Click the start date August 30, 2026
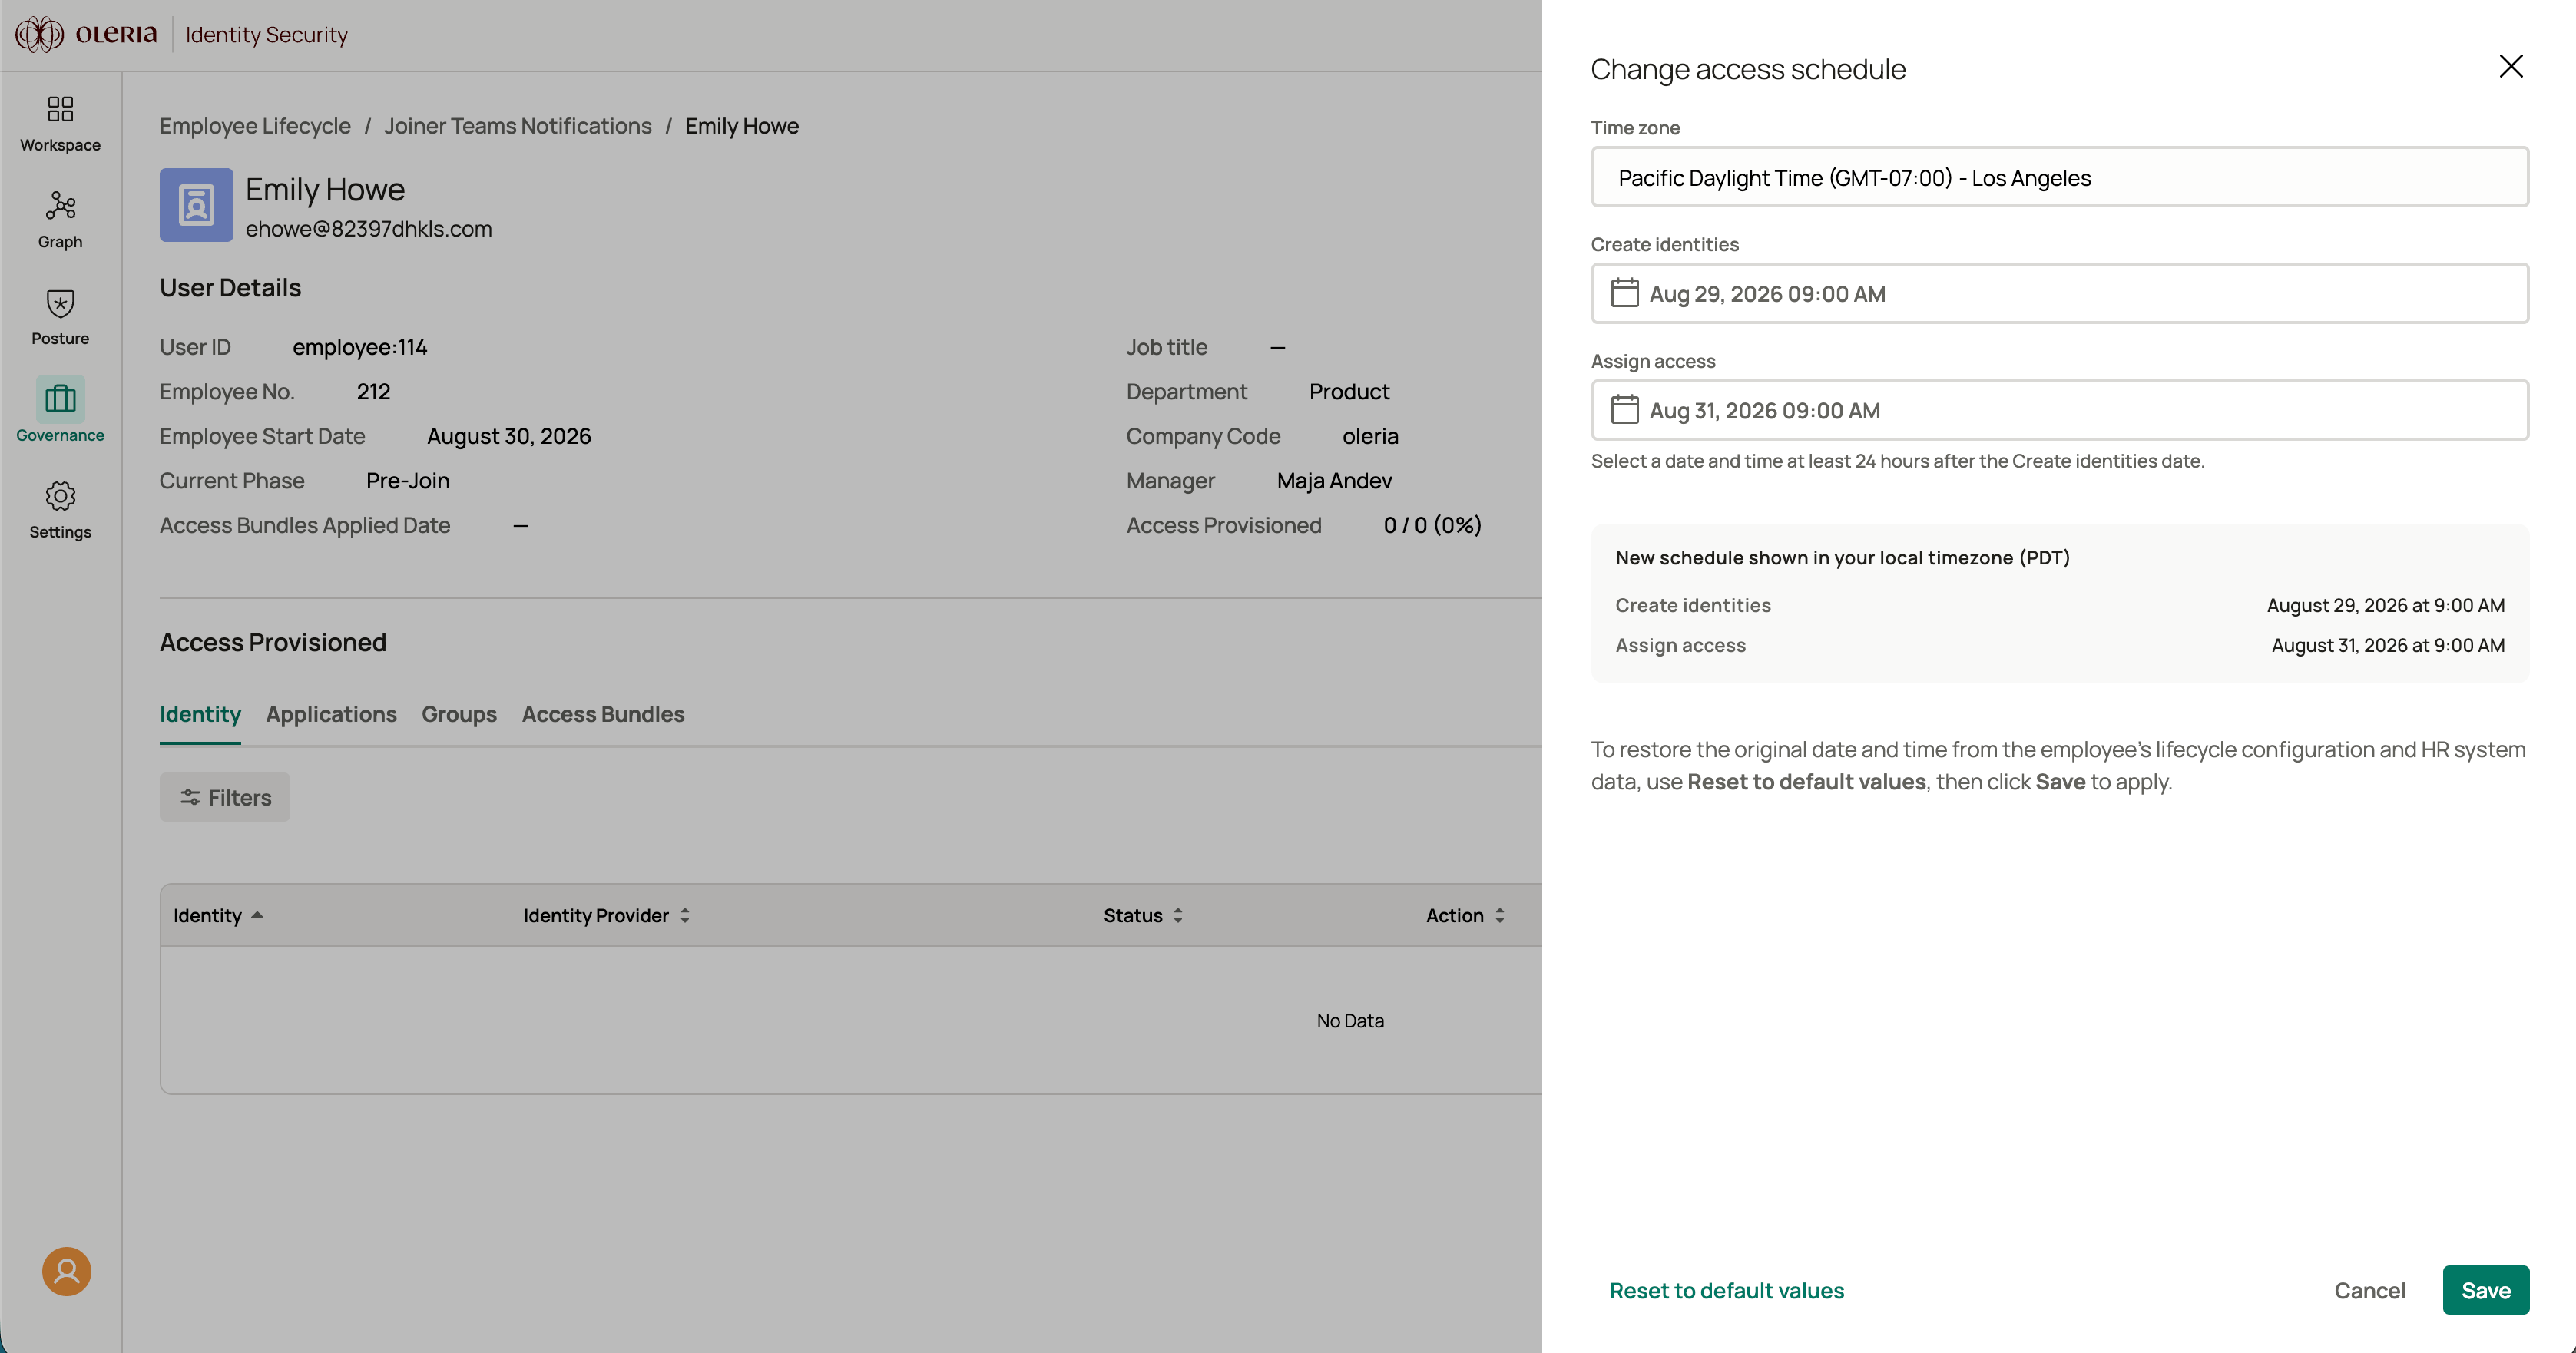2576x1353 pixels. (x=509, y=436)
